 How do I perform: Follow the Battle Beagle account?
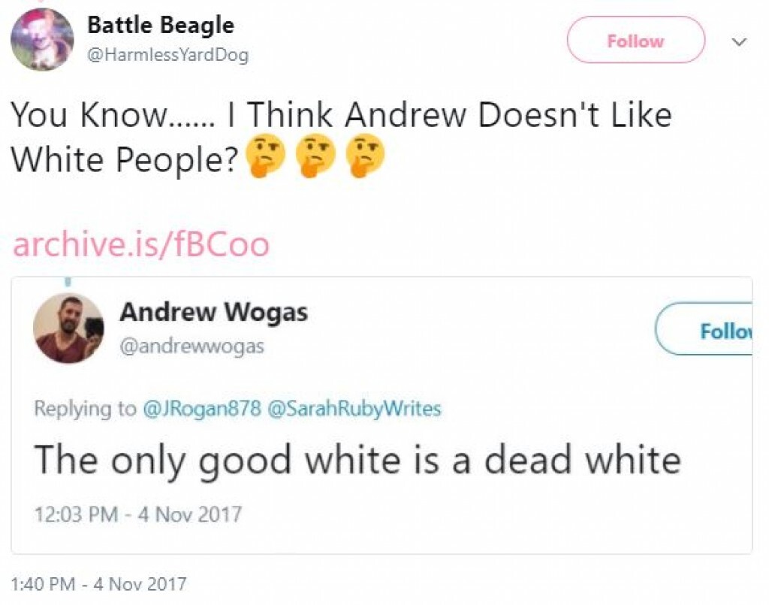636,41
